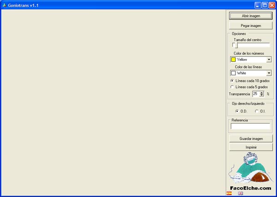Maximize the Goniotrans window
The height and width of the screenshot is (197, 277).
pyautogui.click(x=265, y=6)
